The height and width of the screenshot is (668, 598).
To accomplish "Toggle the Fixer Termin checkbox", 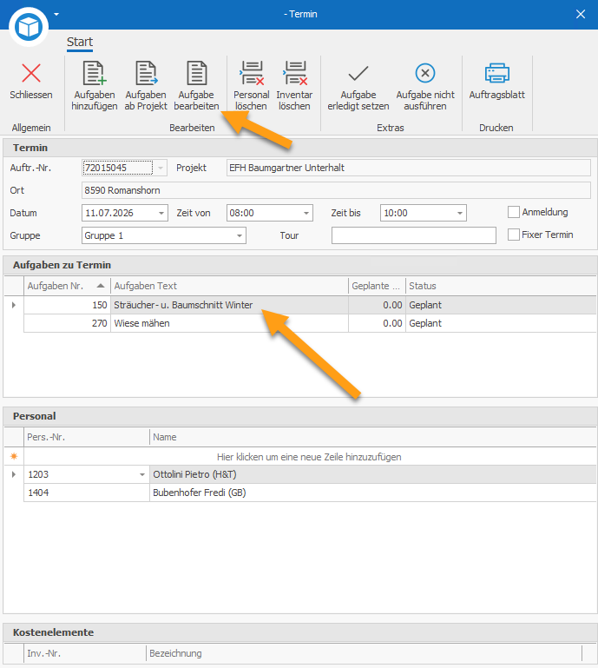I will (x=513, y=235).
